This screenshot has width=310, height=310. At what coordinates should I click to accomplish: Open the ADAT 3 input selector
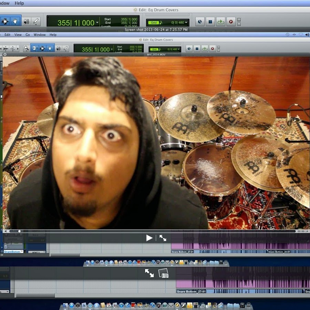click(x=37, y=252)
